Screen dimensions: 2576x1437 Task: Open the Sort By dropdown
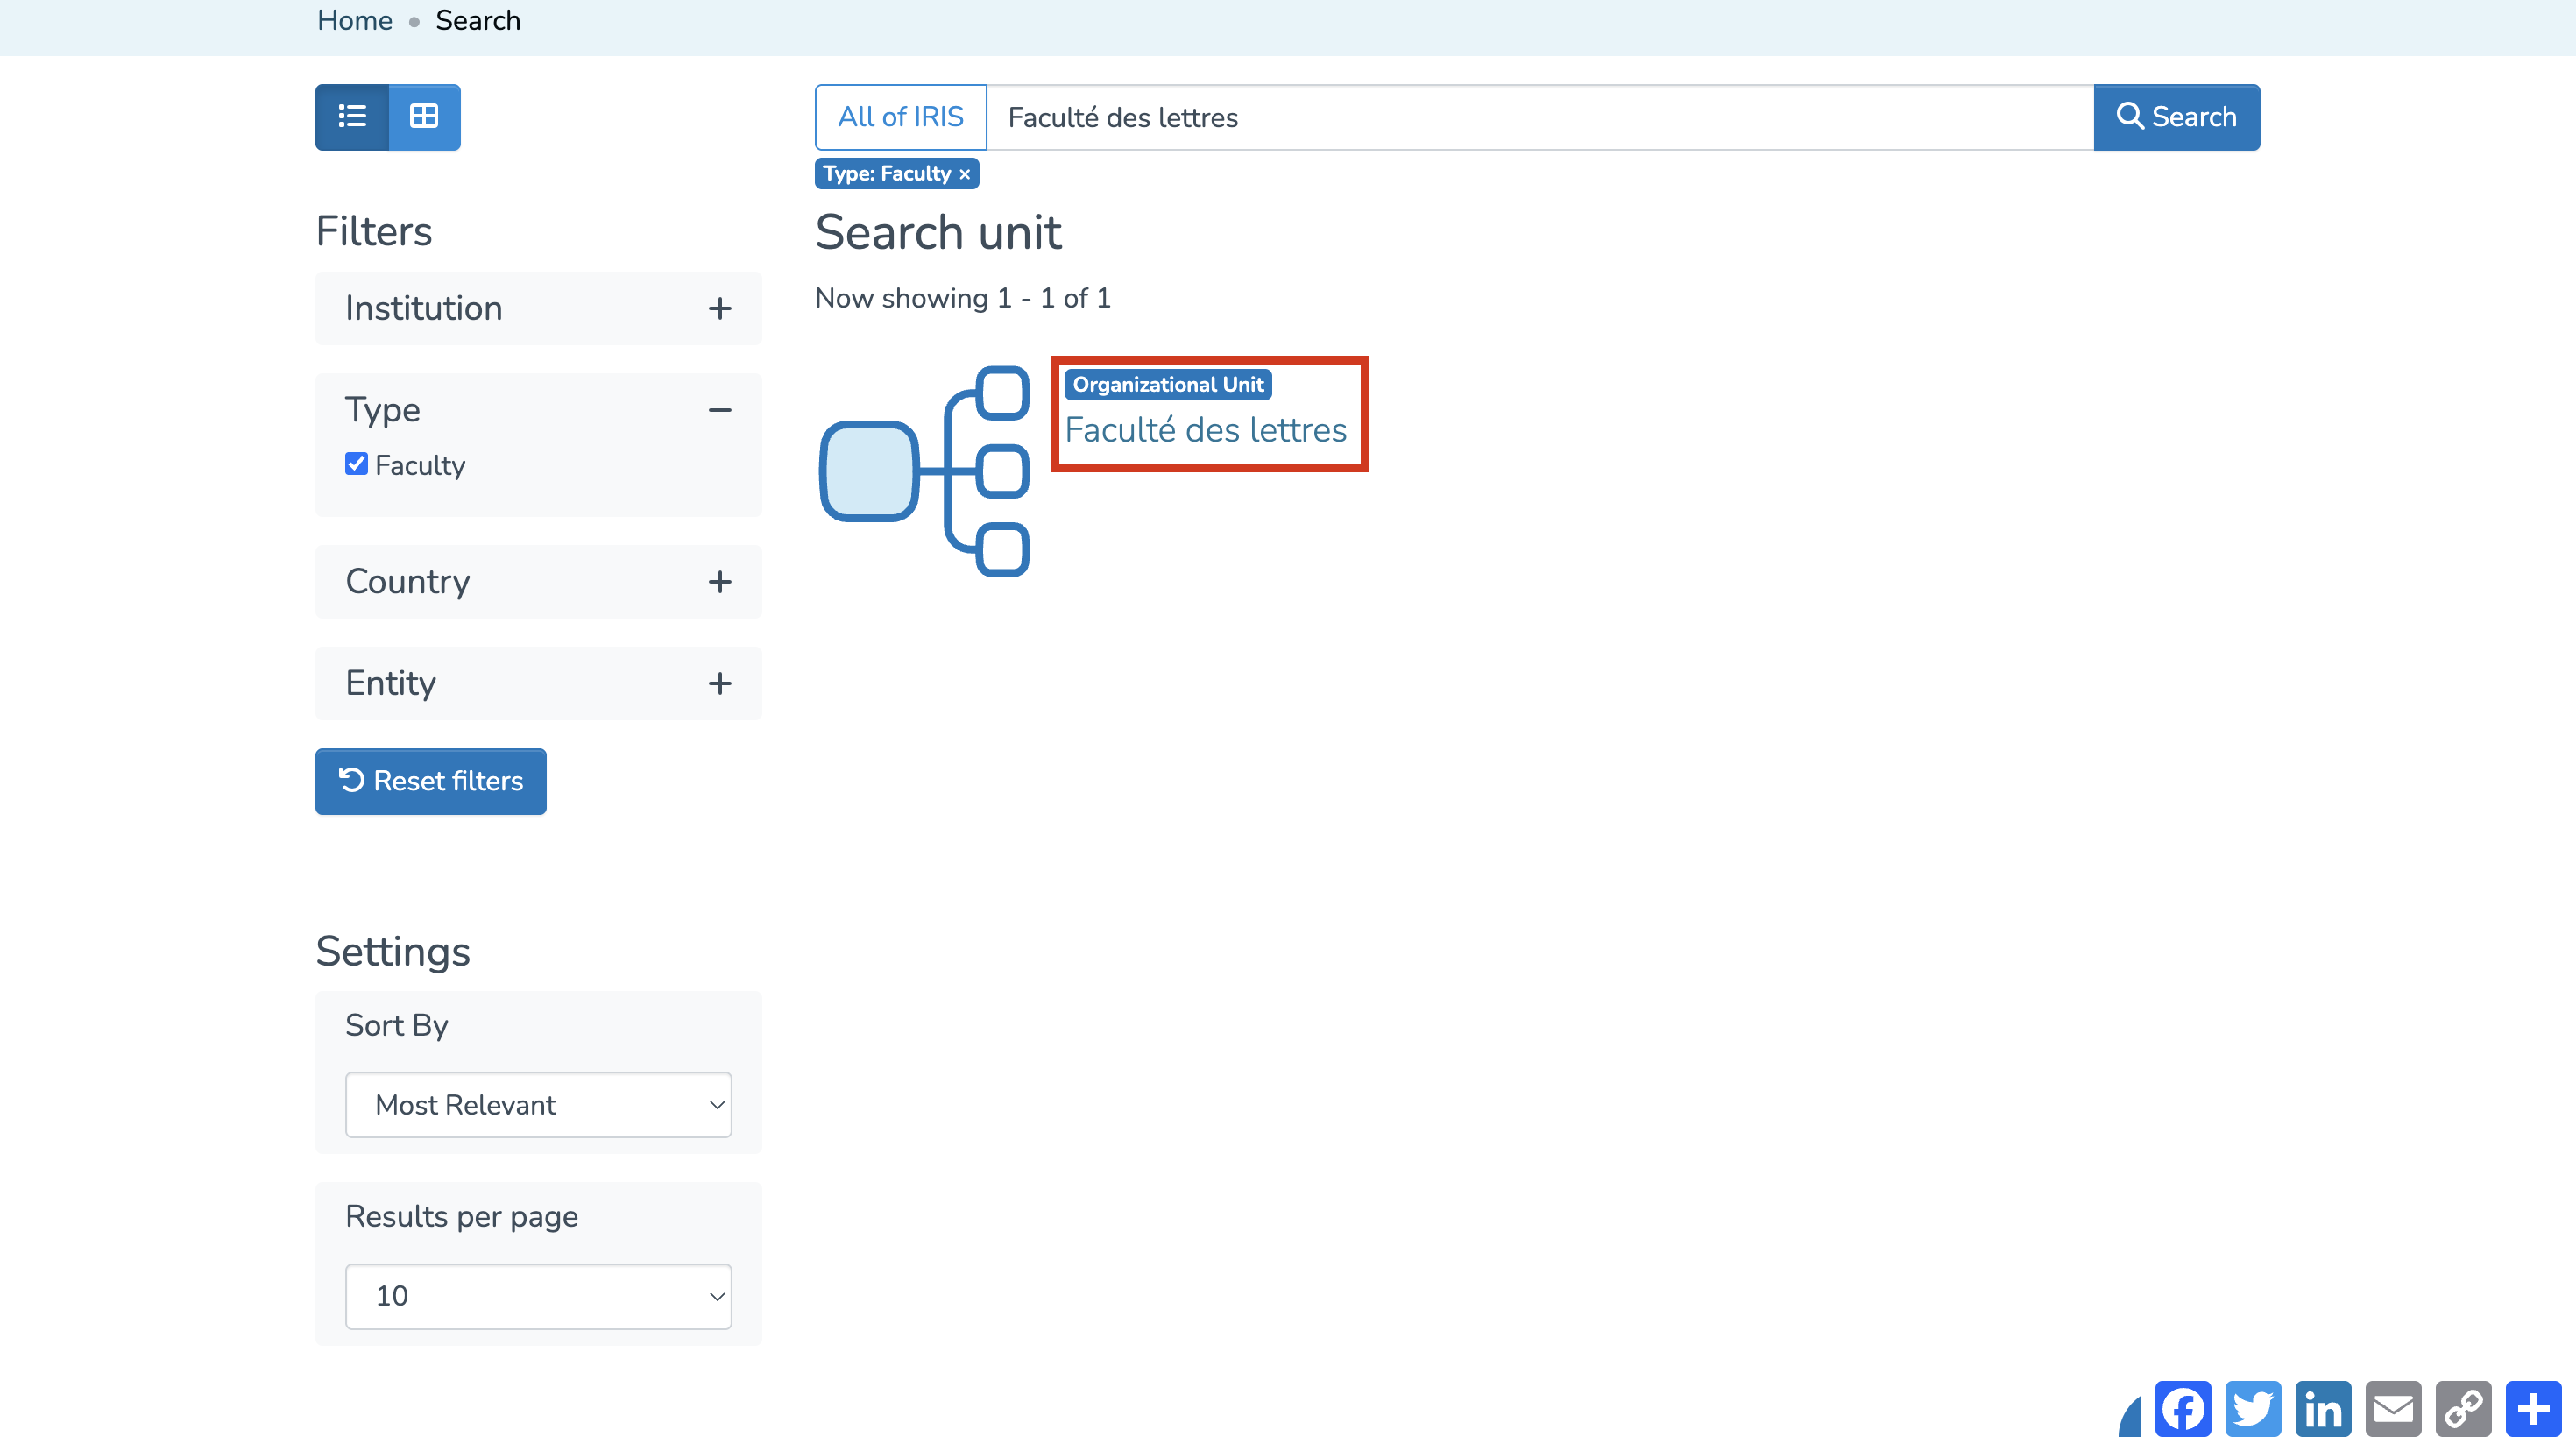pyautogui.click(x=538, y=1105)
